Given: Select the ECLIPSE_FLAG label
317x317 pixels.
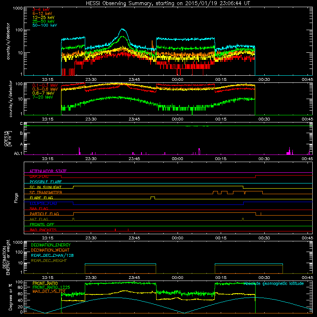Looking at the screenshot, I should coord(43,203).
